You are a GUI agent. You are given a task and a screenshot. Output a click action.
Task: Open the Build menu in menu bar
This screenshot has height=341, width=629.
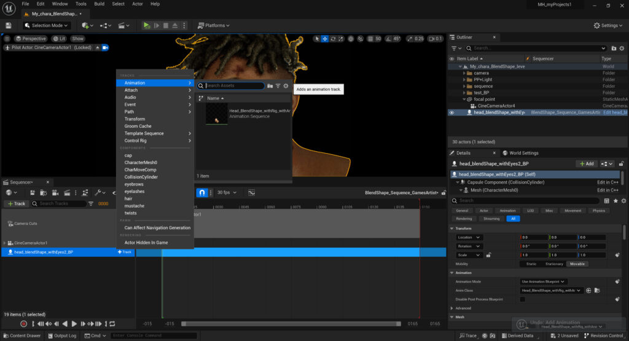point(99,4)
